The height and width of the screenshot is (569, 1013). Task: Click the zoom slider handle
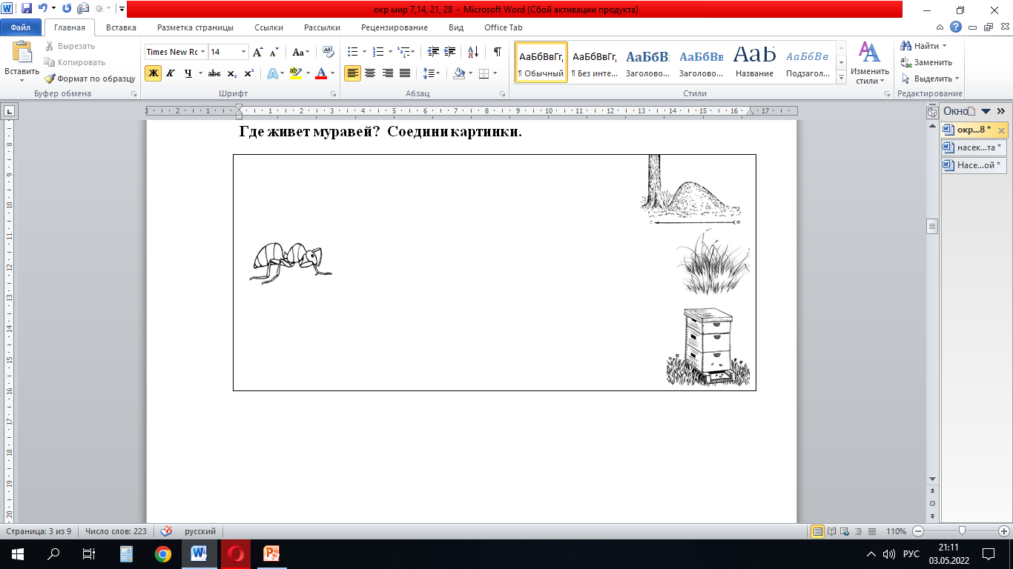point(962,531)
